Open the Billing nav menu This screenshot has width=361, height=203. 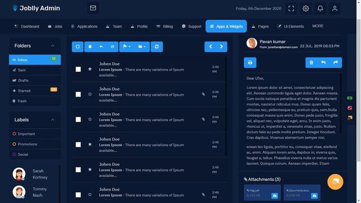(x=164, y=27)
